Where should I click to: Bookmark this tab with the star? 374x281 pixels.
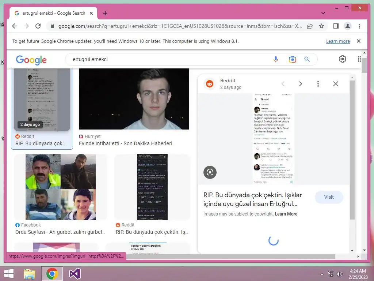[321, 26]
